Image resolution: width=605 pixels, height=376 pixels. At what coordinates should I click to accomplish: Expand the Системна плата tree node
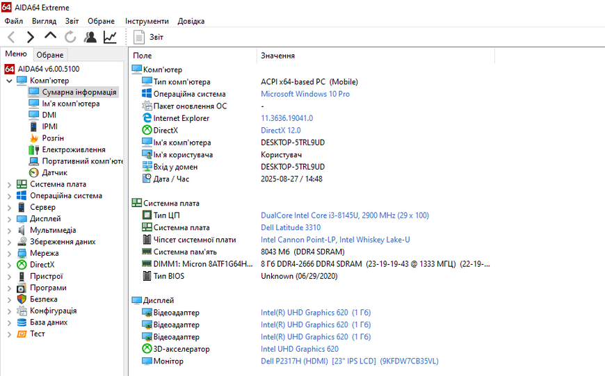[x=9, y=185]
